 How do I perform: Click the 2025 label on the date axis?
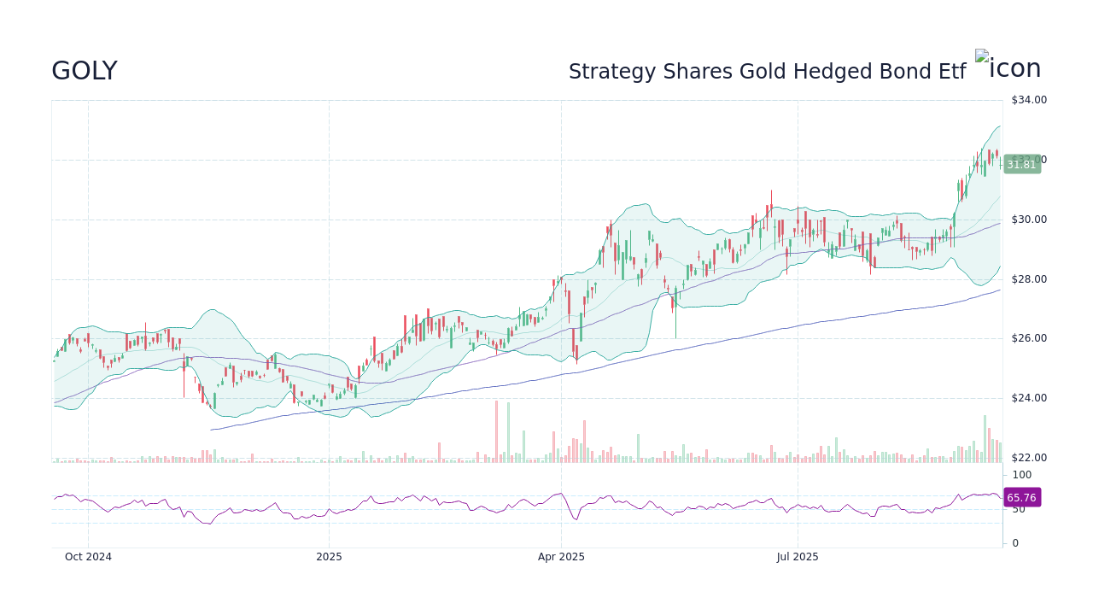[329, 556]
